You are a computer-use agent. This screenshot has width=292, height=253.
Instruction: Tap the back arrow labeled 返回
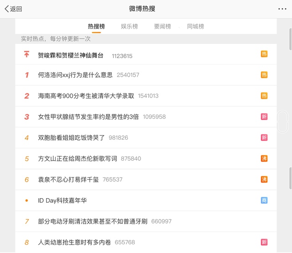click(x=13, y=9)
